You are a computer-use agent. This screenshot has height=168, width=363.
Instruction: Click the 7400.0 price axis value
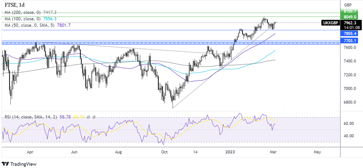[350, 61]
